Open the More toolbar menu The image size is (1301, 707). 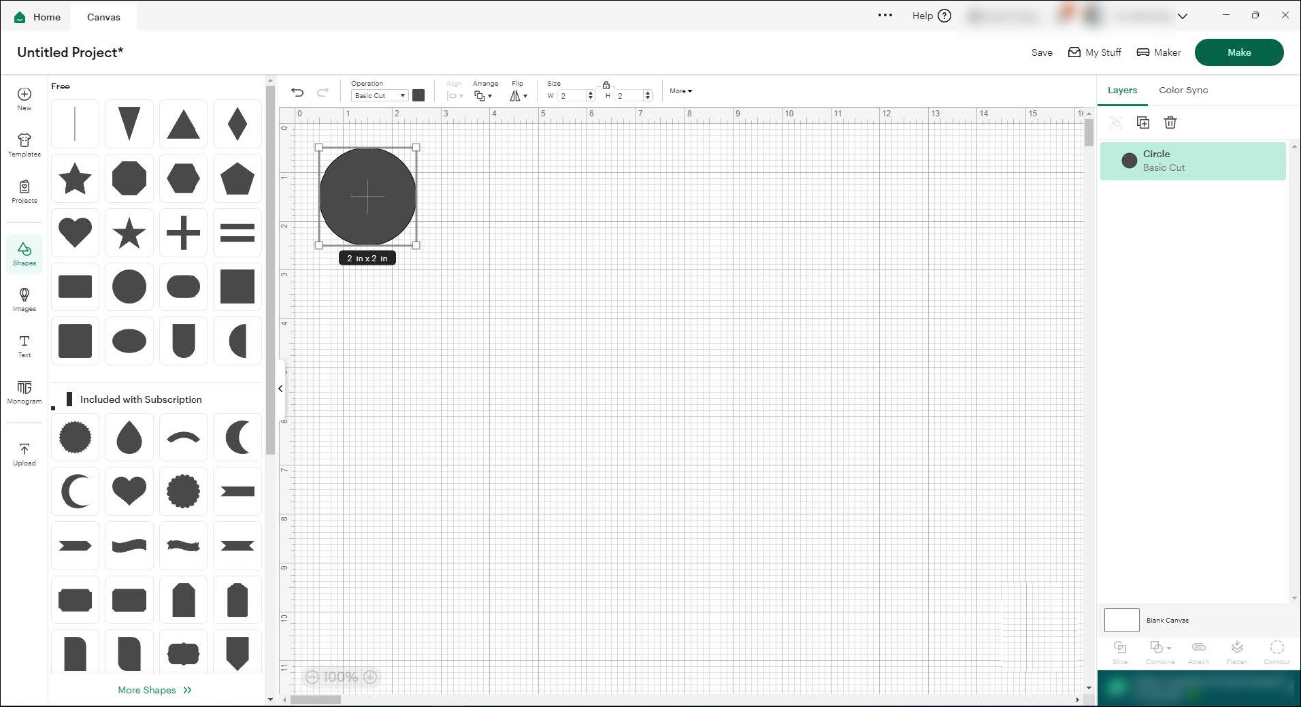click(x=680, y=91)
